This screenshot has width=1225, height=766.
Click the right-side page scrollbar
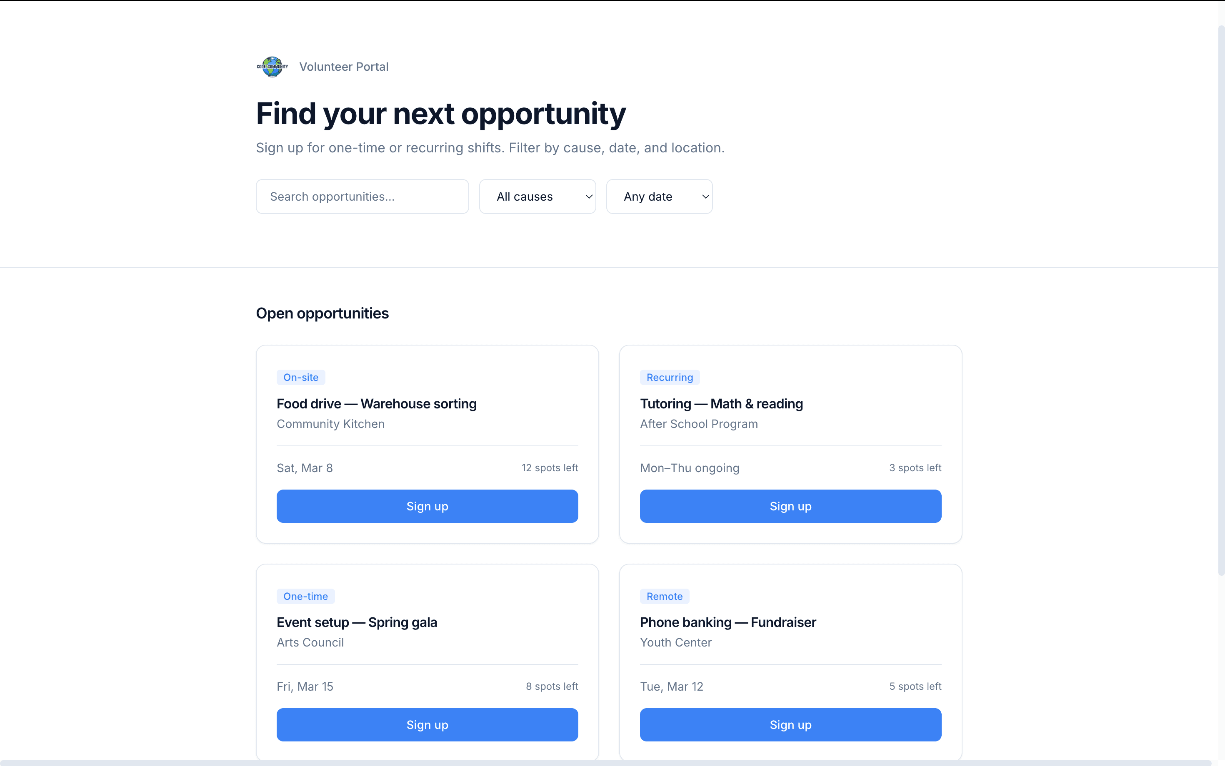[x=1220, y=304]
